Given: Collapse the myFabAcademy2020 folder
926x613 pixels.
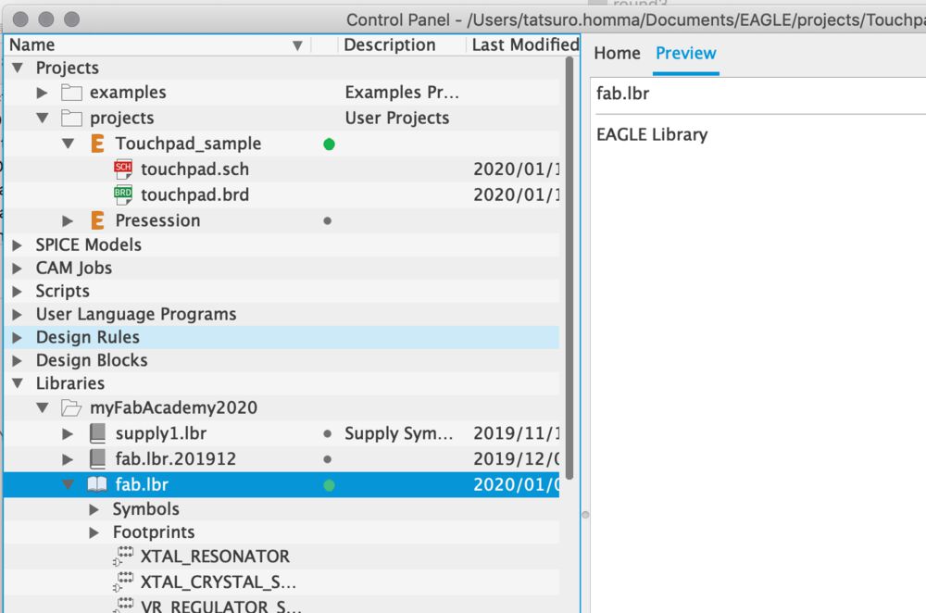Looking at the screenshot, I should point(43,407).
